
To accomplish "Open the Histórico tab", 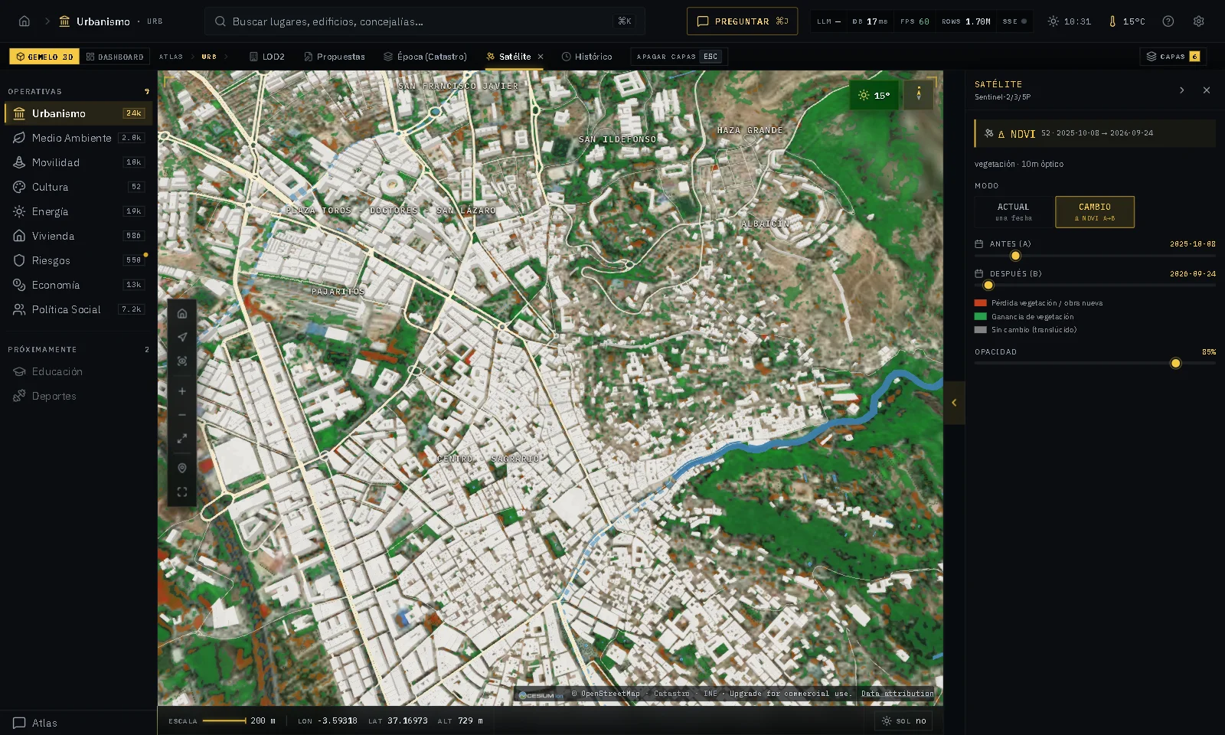I will (x=586, y=57).
